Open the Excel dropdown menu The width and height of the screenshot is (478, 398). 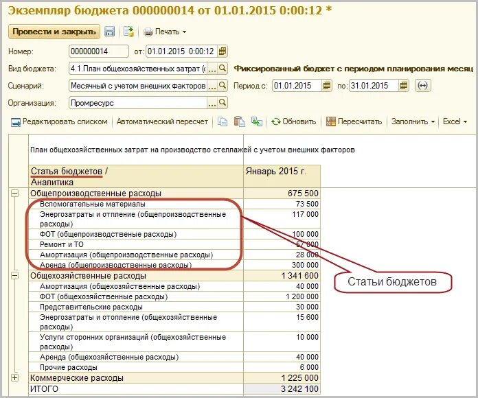[455, 122]
